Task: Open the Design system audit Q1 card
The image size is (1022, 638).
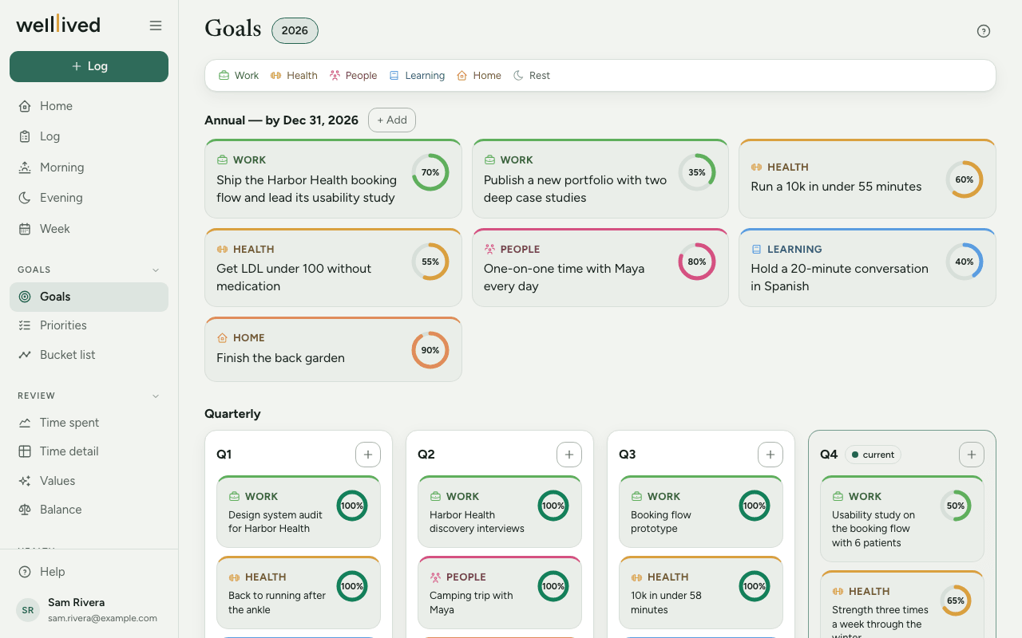Action: coord(299,511)
